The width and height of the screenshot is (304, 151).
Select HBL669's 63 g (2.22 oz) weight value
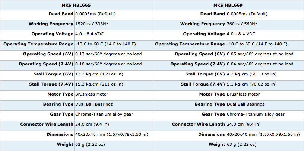pos(242,144)
